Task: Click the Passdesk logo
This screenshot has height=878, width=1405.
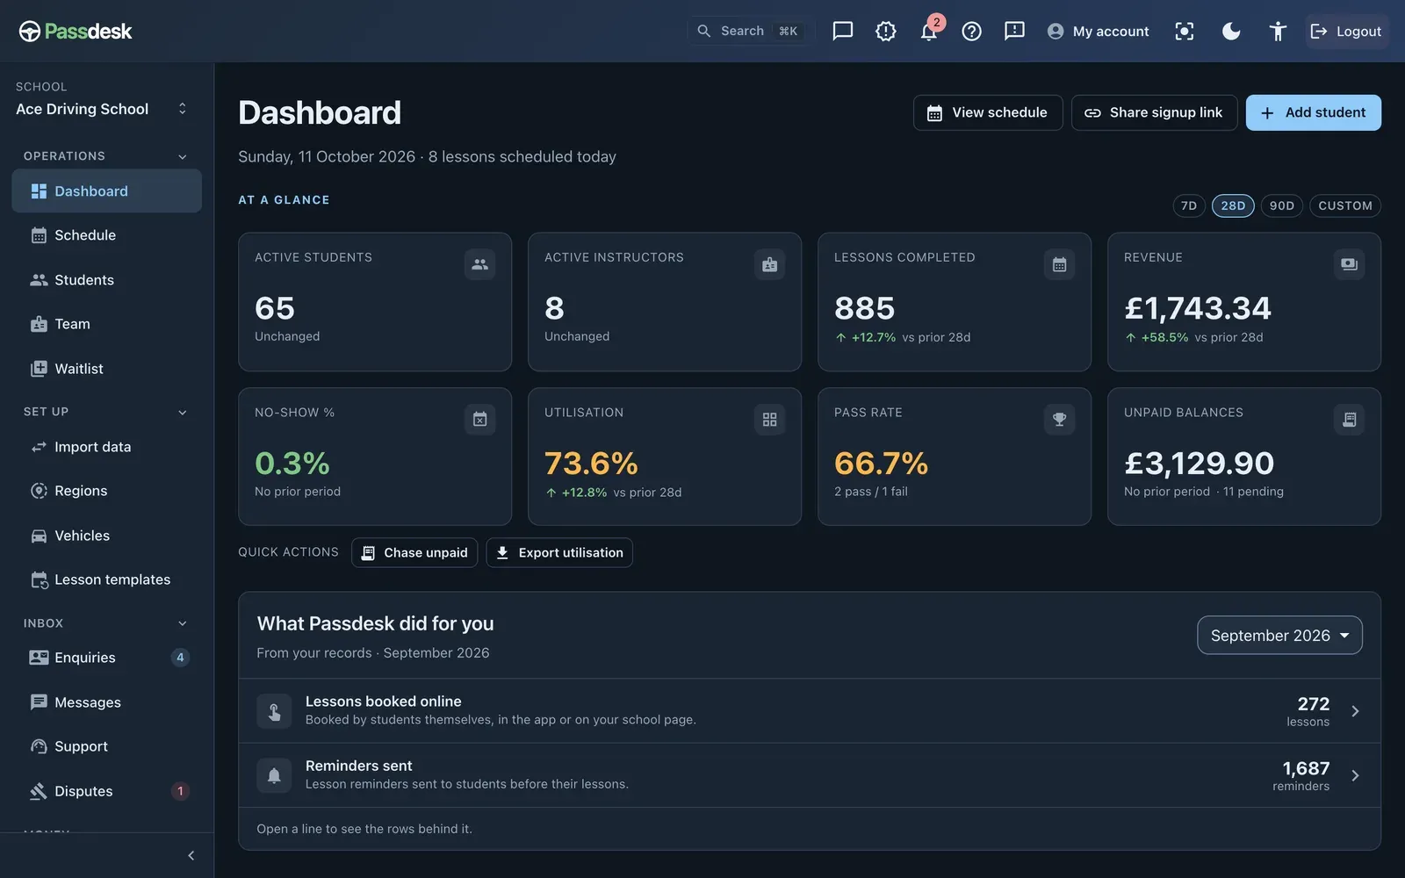Action: pos(76,32)
